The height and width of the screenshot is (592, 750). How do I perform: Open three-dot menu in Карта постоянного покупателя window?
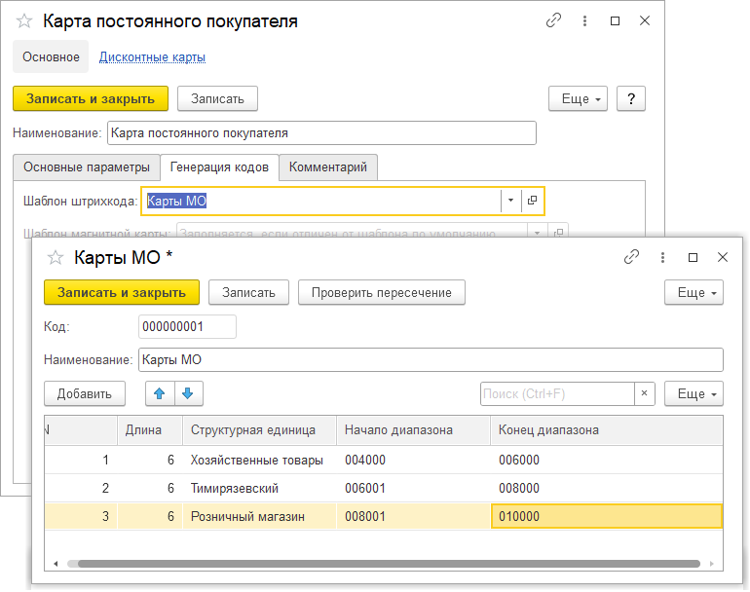click(584, 20)
